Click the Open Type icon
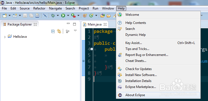Viewport: 208px width, 101px height. (x=102, y=15)
